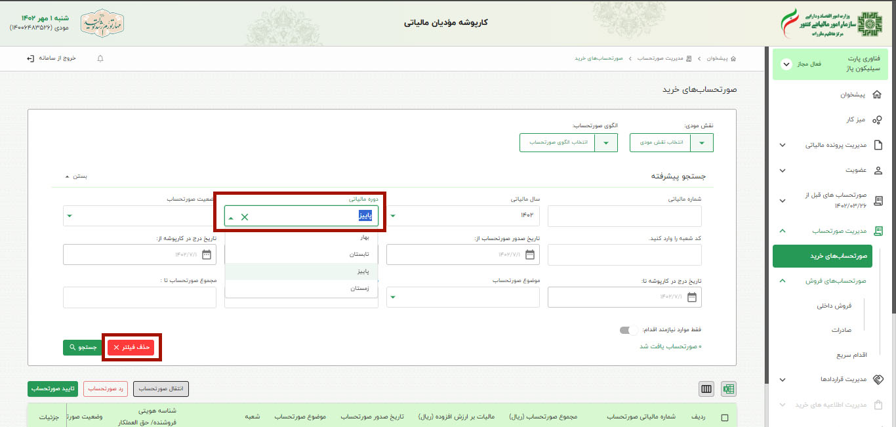896x427 pixels.
Task: Open calendar picker for تاریخ صدور صورتحساب از
Action: tap(531, 254)
